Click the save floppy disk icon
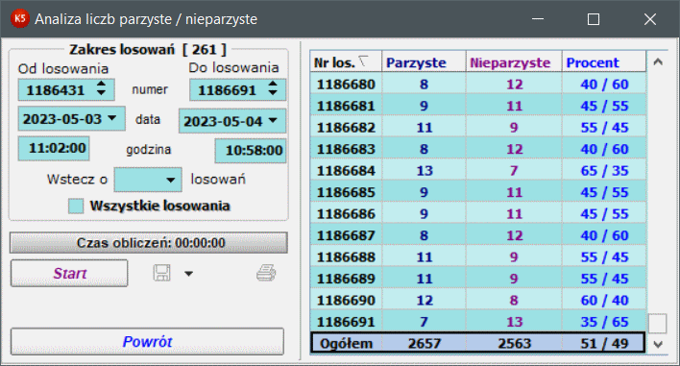 click(161, 273)
